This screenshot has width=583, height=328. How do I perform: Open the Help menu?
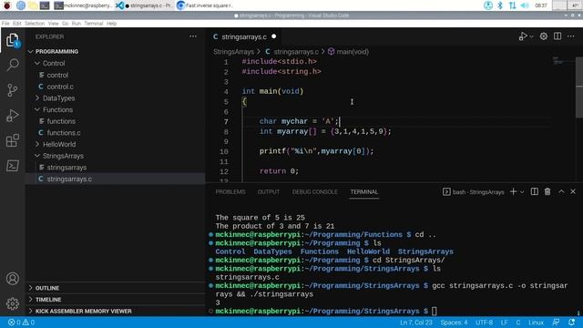tap(111, 24)
